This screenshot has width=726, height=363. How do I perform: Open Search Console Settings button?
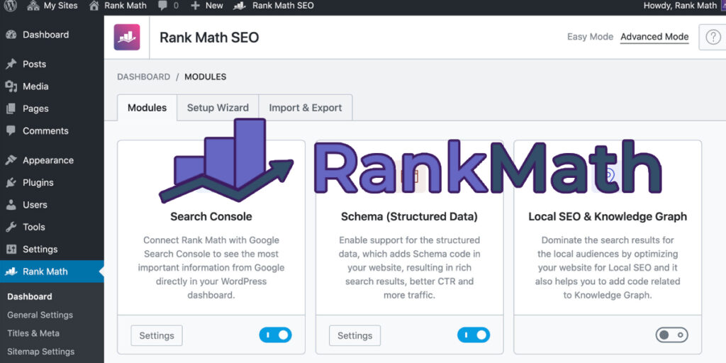tap(157, 335)
